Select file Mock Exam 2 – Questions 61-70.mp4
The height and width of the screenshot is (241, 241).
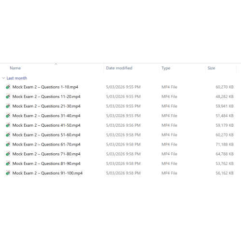tap(46, 144)
